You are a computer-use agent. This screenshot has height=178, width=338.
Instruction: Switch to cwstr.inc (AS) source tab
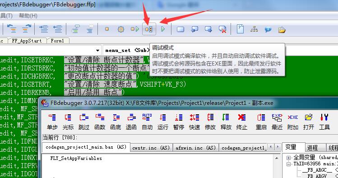(151, 148)
